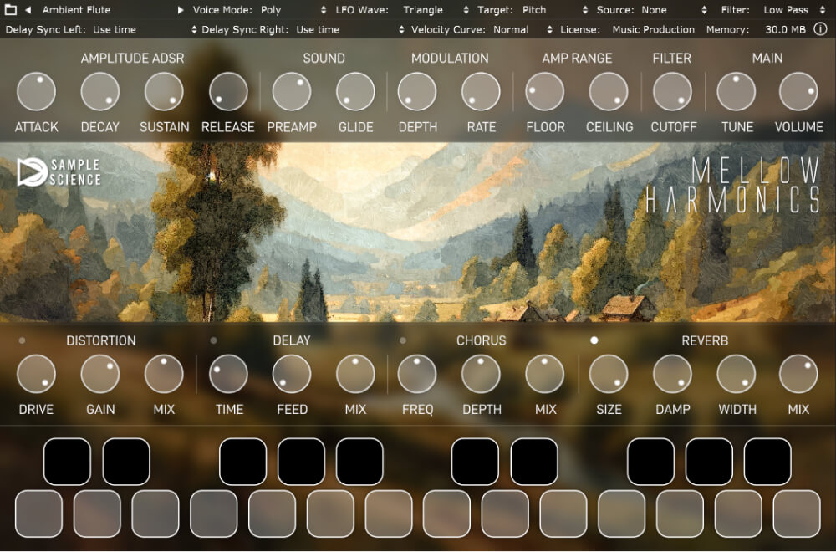Toggle the Distortion effect on
Image resolution: width=836 pixels, height=552 pixels.
point(22,340)
